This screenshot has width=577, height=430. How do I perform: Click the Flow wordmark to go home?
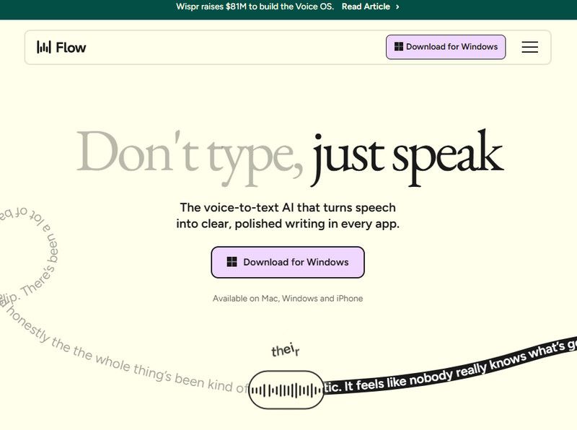point(71,47)
